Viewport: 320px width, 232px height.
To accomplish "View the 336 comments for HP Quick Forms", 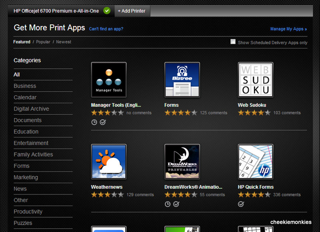I will pyautogui.click(x=287, y=195).
